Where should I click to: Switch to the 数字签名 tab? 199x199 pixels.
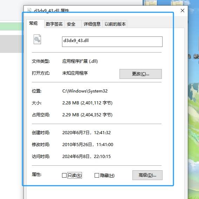click(54, 24)
